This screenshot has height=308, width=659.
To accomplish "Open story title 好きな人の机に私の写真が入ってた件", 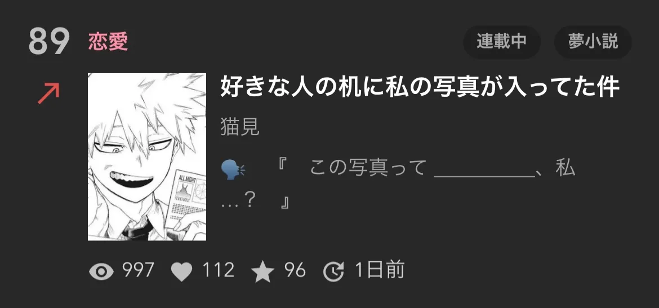I will 420,87.
